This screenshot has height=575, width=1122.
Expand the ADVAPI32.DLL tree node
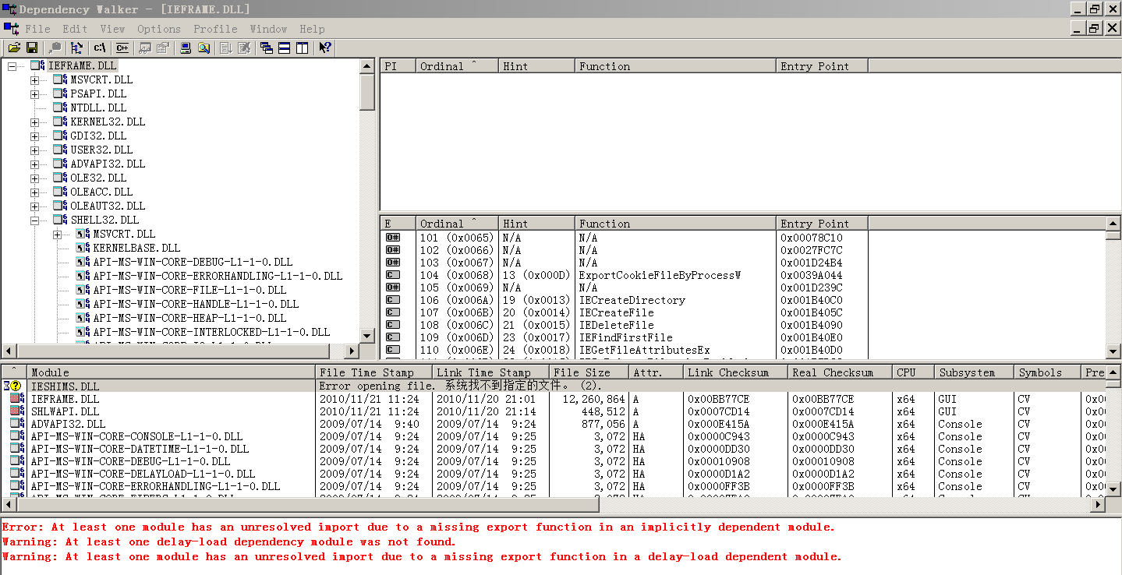coord(34,164)
